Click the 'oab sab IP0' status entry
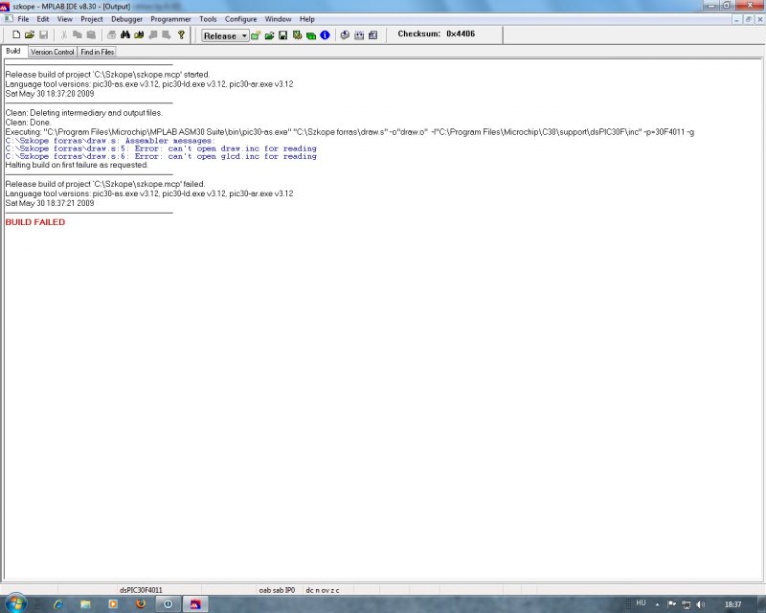Viewport: 766px width, 613px height. (277, 590)
